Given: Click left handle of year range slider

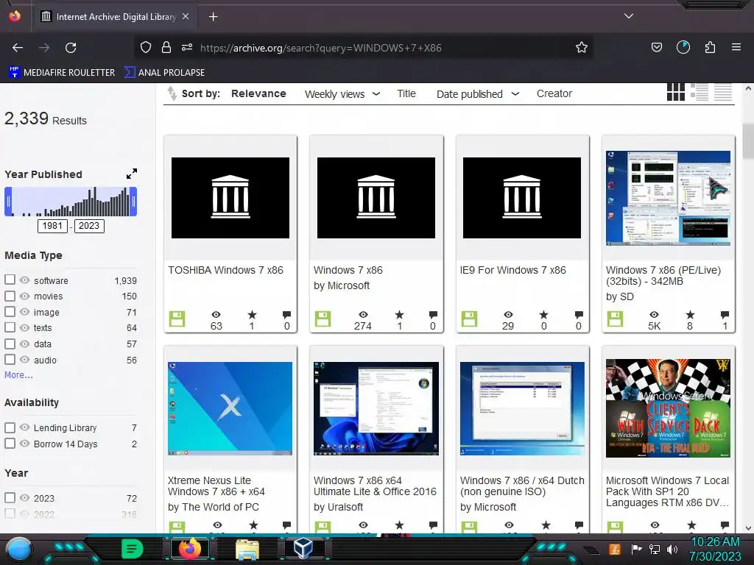Looking at the screenshot, I should (x=8, y=202).
